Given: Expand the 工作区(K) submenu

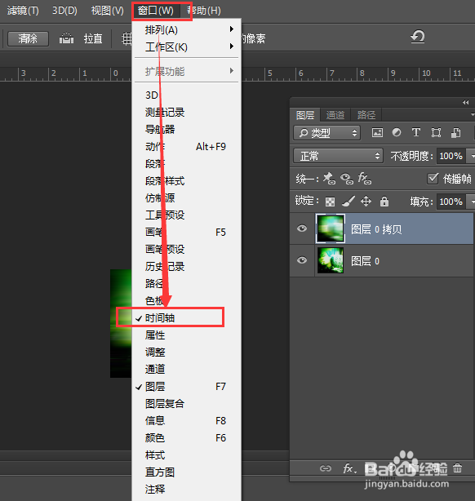Looking at the screenshot, I should [x=186, y=47].
